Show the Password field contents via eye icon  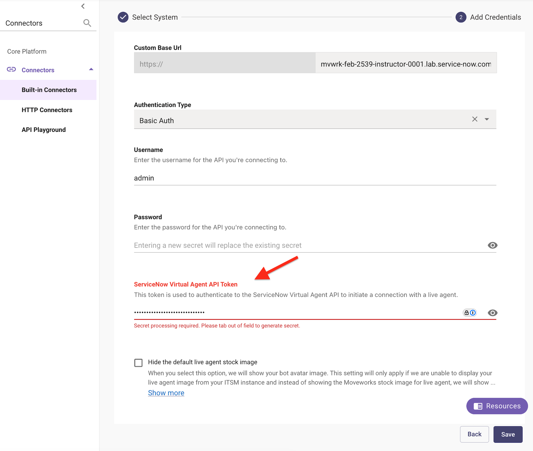click(x=492, y=245)
